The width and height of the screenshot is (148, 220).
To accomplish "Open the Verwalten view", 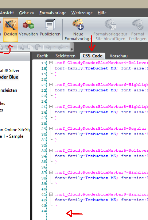I will (x=28, y=30).
